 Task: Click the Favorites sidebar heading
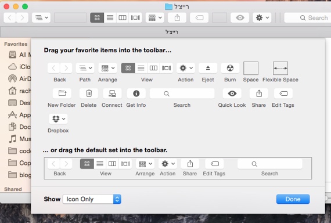coord(16,44)
